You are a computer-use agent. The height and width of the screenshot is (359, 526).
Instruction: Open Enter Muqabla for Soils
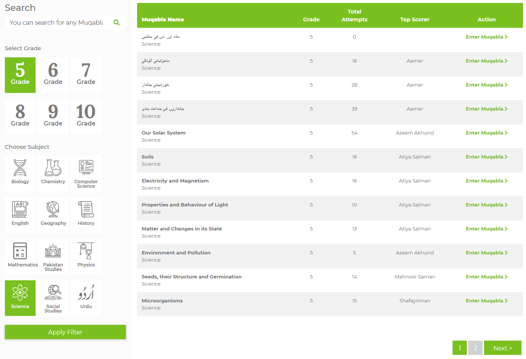pos(487,157)
